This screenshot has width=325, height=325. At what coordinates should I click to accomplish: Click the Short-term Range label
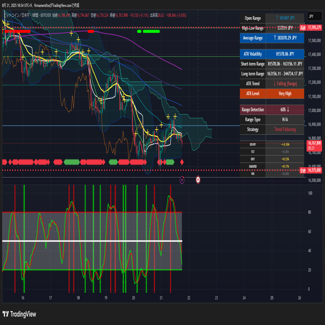pos(253,64)
